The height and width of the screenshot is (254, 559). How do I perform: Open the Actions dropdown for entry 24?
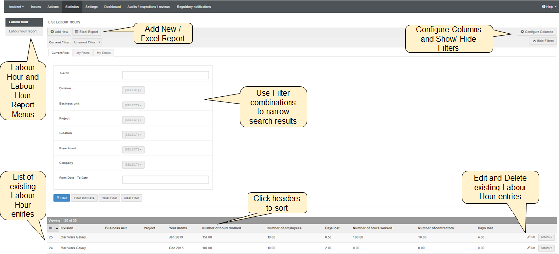click(x=546, y=248)
